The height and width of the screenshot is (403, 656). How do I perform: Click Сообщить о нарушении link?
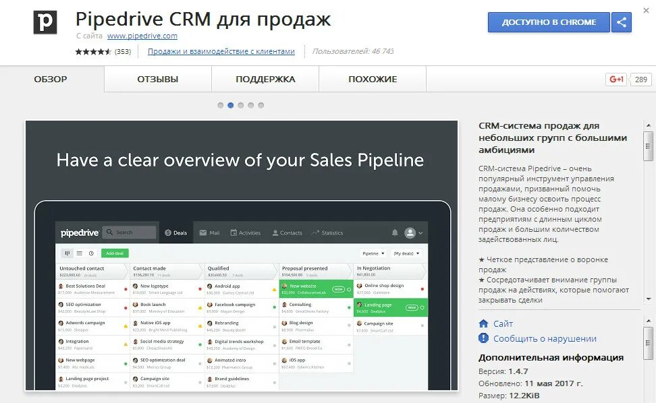[x=545, y=339]
